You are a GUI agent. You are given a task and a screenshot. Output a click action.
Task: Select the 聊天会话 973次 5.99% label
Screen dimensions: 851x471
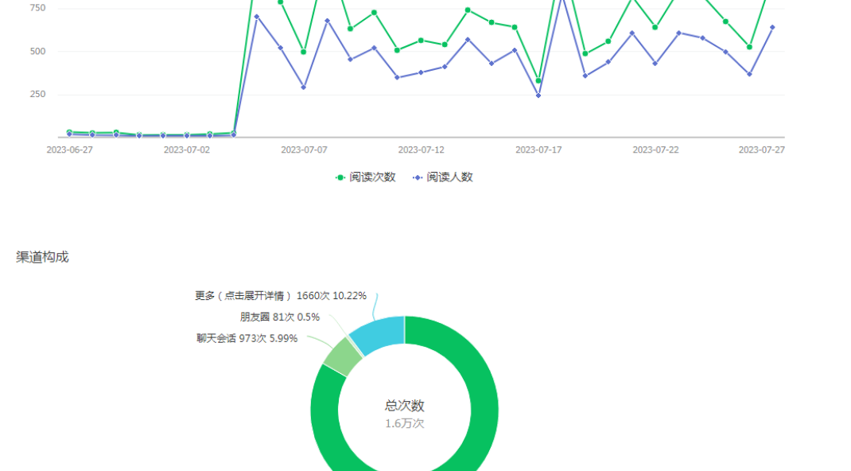pyautogui.click(x=247, y=339)
